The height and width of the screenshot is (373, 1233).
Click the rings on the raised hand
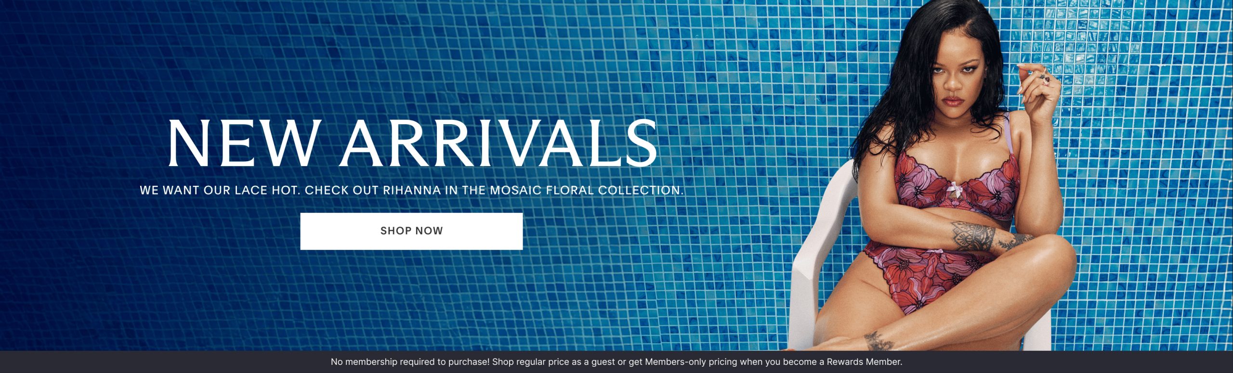1046,77
